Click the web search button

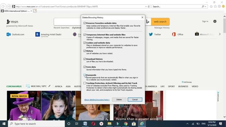click(x=160, y=22)
